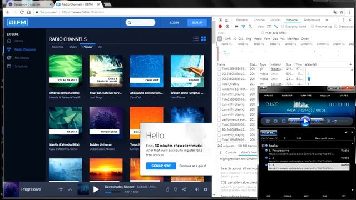Filter network requests by Media
The image size is (356, 200).
click(258, 39)
